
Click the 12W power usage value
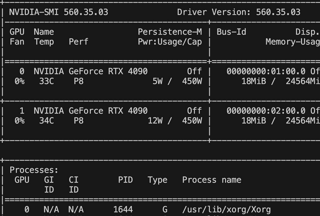click(x=155, y=121)
